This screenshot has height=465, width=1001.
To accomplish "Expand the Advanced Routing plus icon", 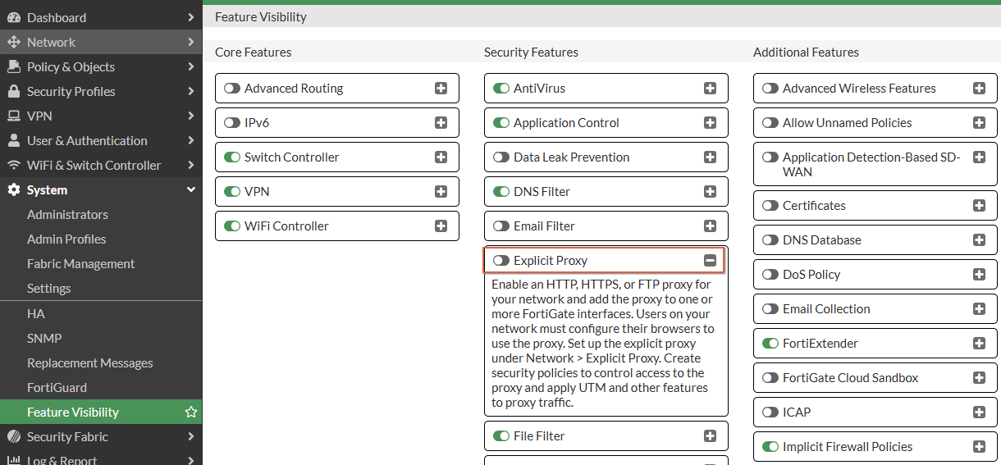I will pos(441,89).
